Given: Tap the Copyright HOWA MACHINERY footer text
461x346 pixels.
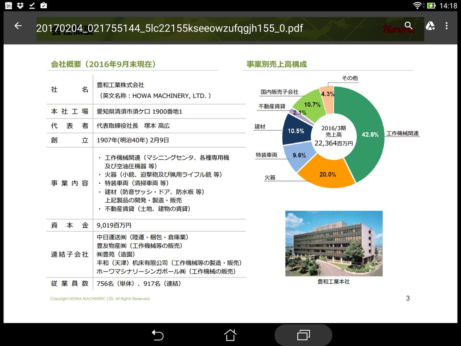Looking at the screenshot, I should point(100,299).
